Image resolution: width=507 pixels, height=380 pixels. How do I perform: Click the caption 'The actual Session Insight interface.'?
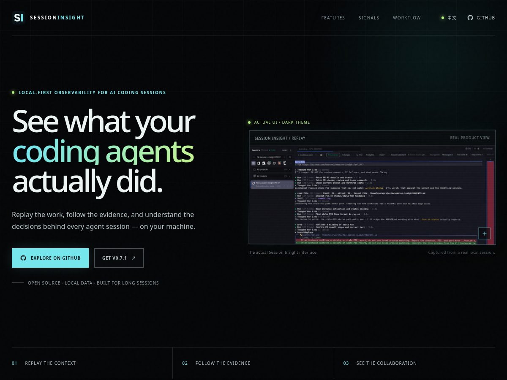coord(283,252)
